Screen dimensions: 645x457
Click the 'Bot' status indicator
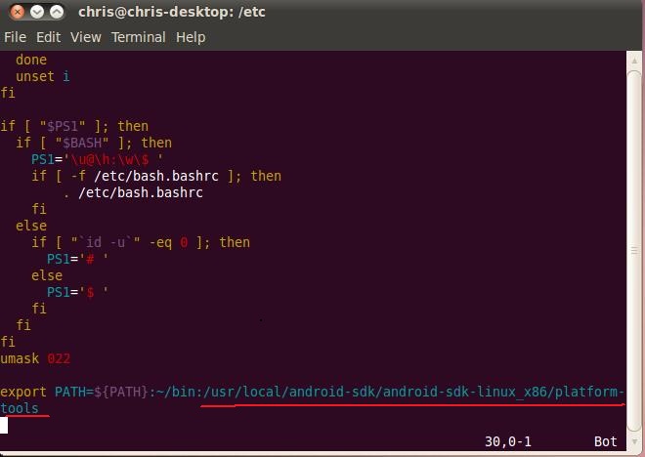coord(606,441)
